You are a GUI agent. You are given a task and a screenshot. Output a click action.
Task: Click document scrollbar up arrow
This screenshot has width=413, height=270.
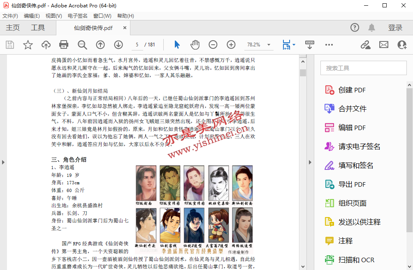pos(303,62)
